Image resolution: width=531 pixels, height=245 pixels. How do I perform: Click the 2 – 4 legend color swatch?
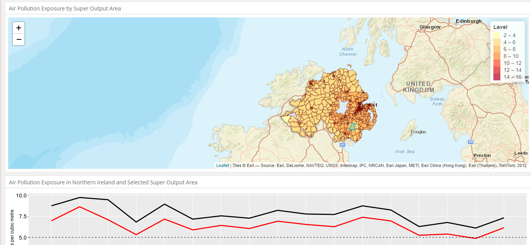point(497,35)
